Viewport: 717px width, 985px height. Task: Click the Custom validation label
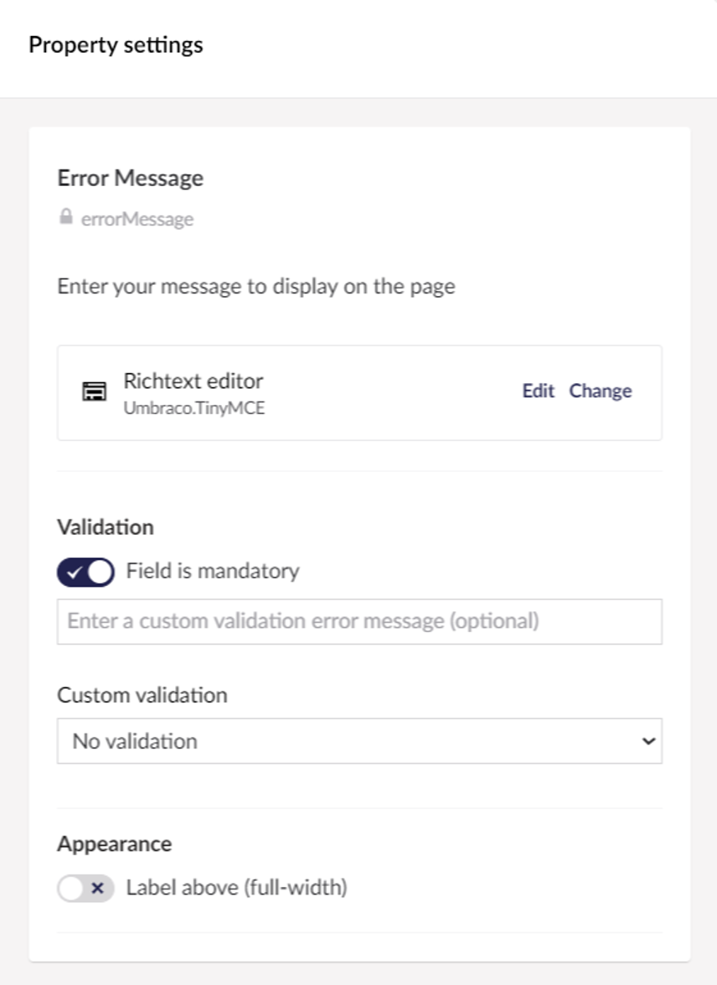click(142, 696)
